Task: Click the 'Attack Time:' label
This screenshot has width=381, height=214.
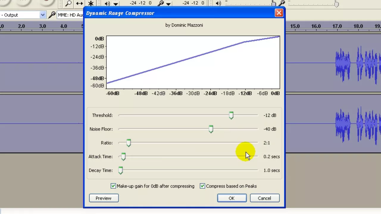Action: pos(100,157)
